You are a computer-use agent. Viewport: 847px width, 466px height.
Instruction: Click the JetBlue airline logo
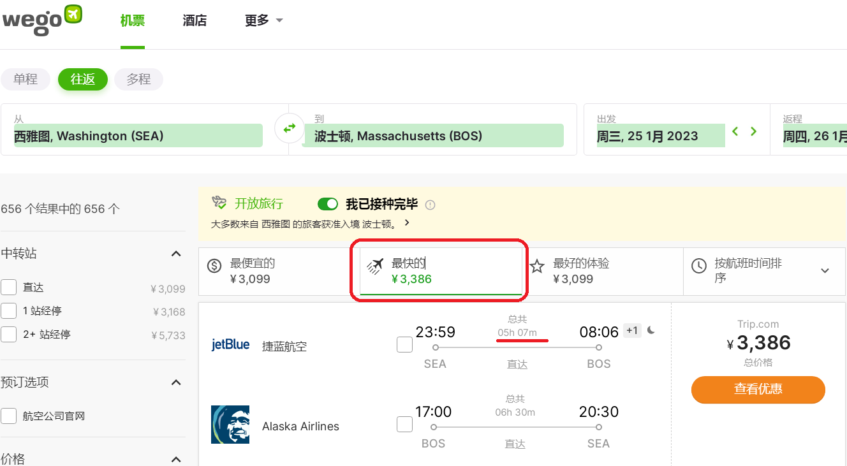[230, 345]
